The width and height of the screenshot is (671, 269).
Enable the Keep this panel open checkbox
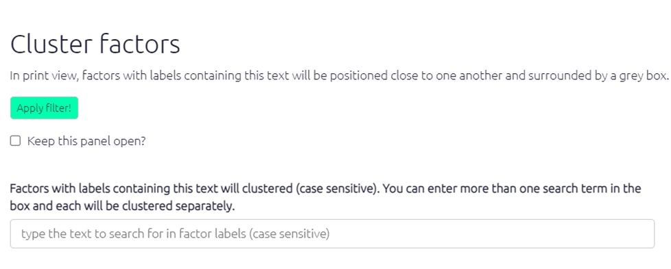point(15,141)
